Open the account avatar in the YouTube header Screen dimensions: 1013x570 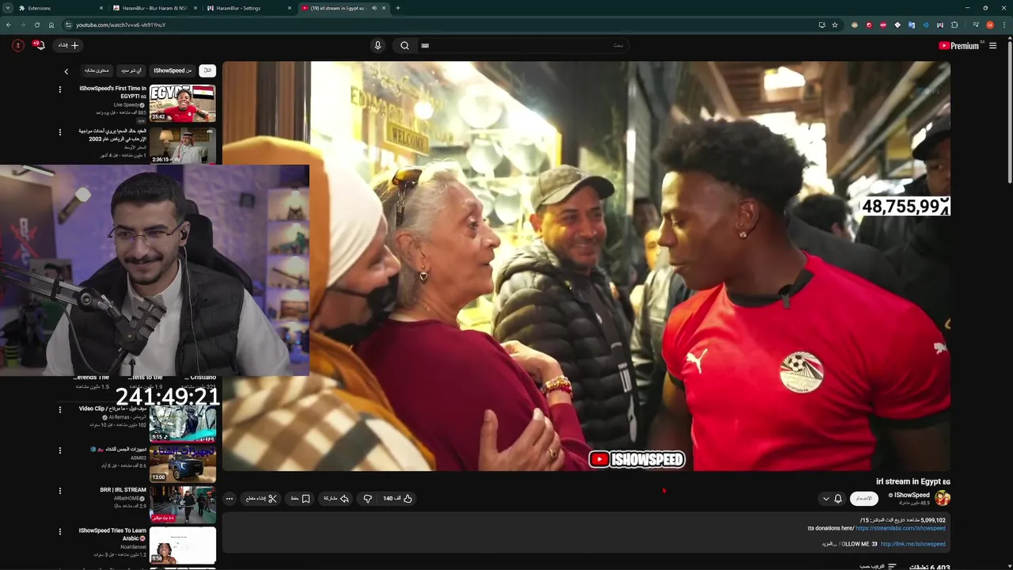(x=18, y=45)
